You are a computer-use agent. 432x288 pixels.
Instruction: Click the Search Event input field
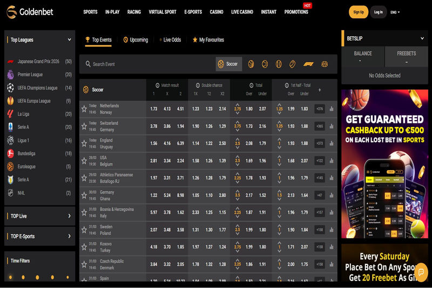[149, 64]
